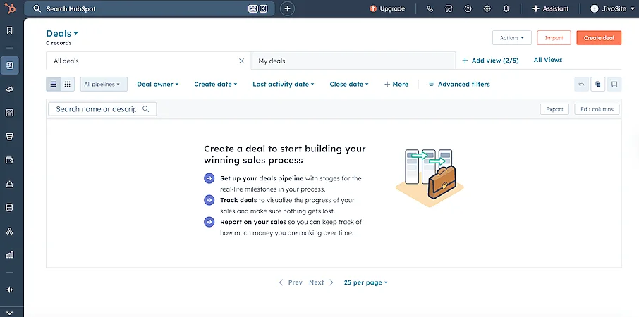Open the CRM contacts sidebar icon
The height and width of the screenshot is (317, 639).
coord(9,65)
